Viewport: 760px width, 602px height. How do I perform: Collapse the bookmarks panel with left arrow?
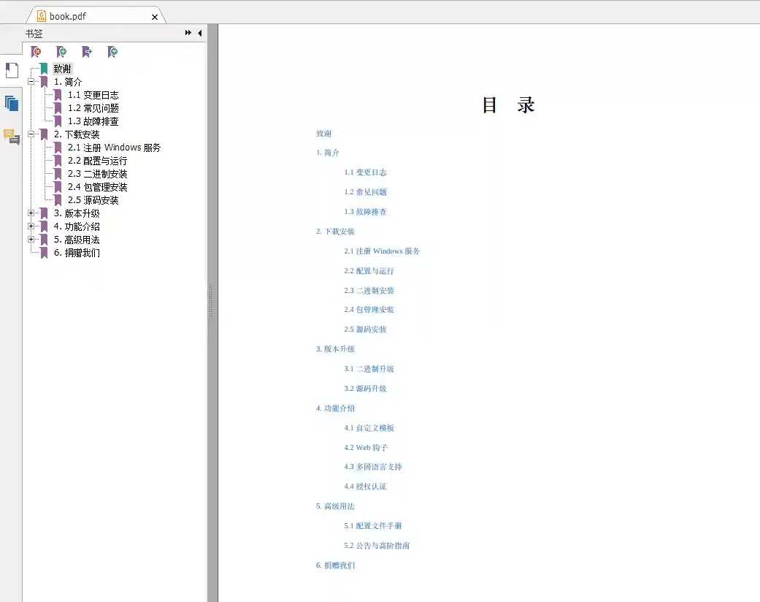pos(200,33)
